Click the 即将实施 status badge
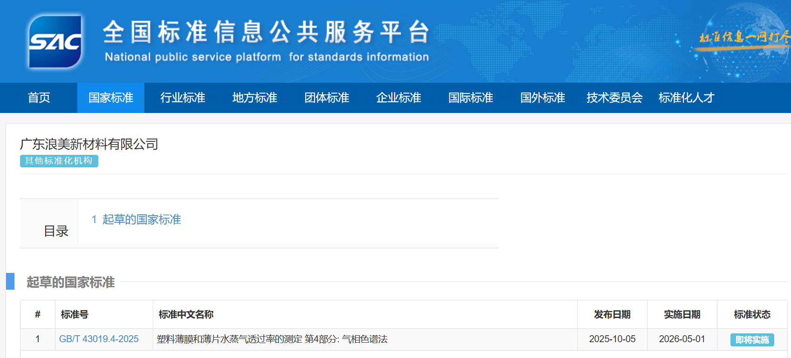The height and width of the screenshot is (358, 791). (x=752, y=340)
